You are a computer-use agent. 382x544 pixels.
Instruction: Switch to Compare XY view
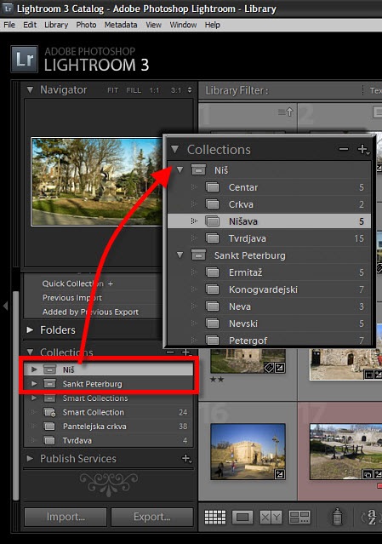(271, 518)
